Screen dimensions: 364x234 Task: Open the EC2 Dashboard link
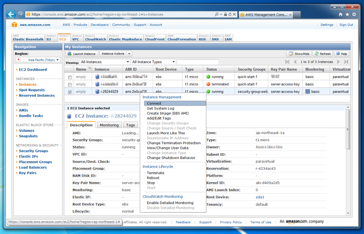(x=33, y=70)
